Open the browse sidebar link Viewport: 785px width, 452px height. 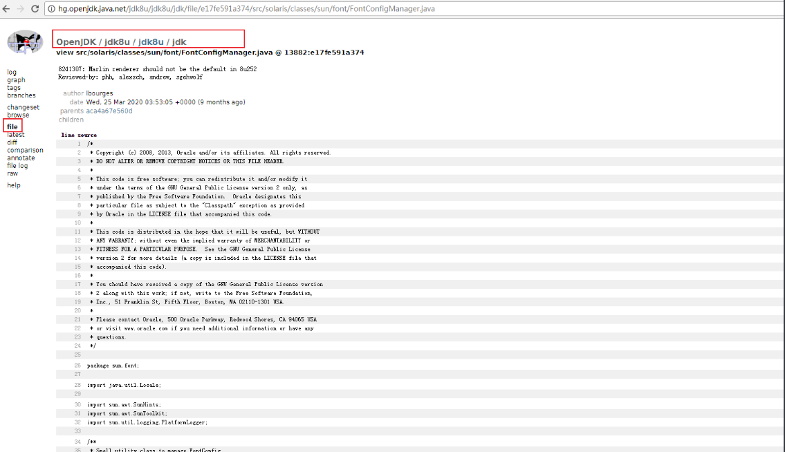tap(18, 115)
